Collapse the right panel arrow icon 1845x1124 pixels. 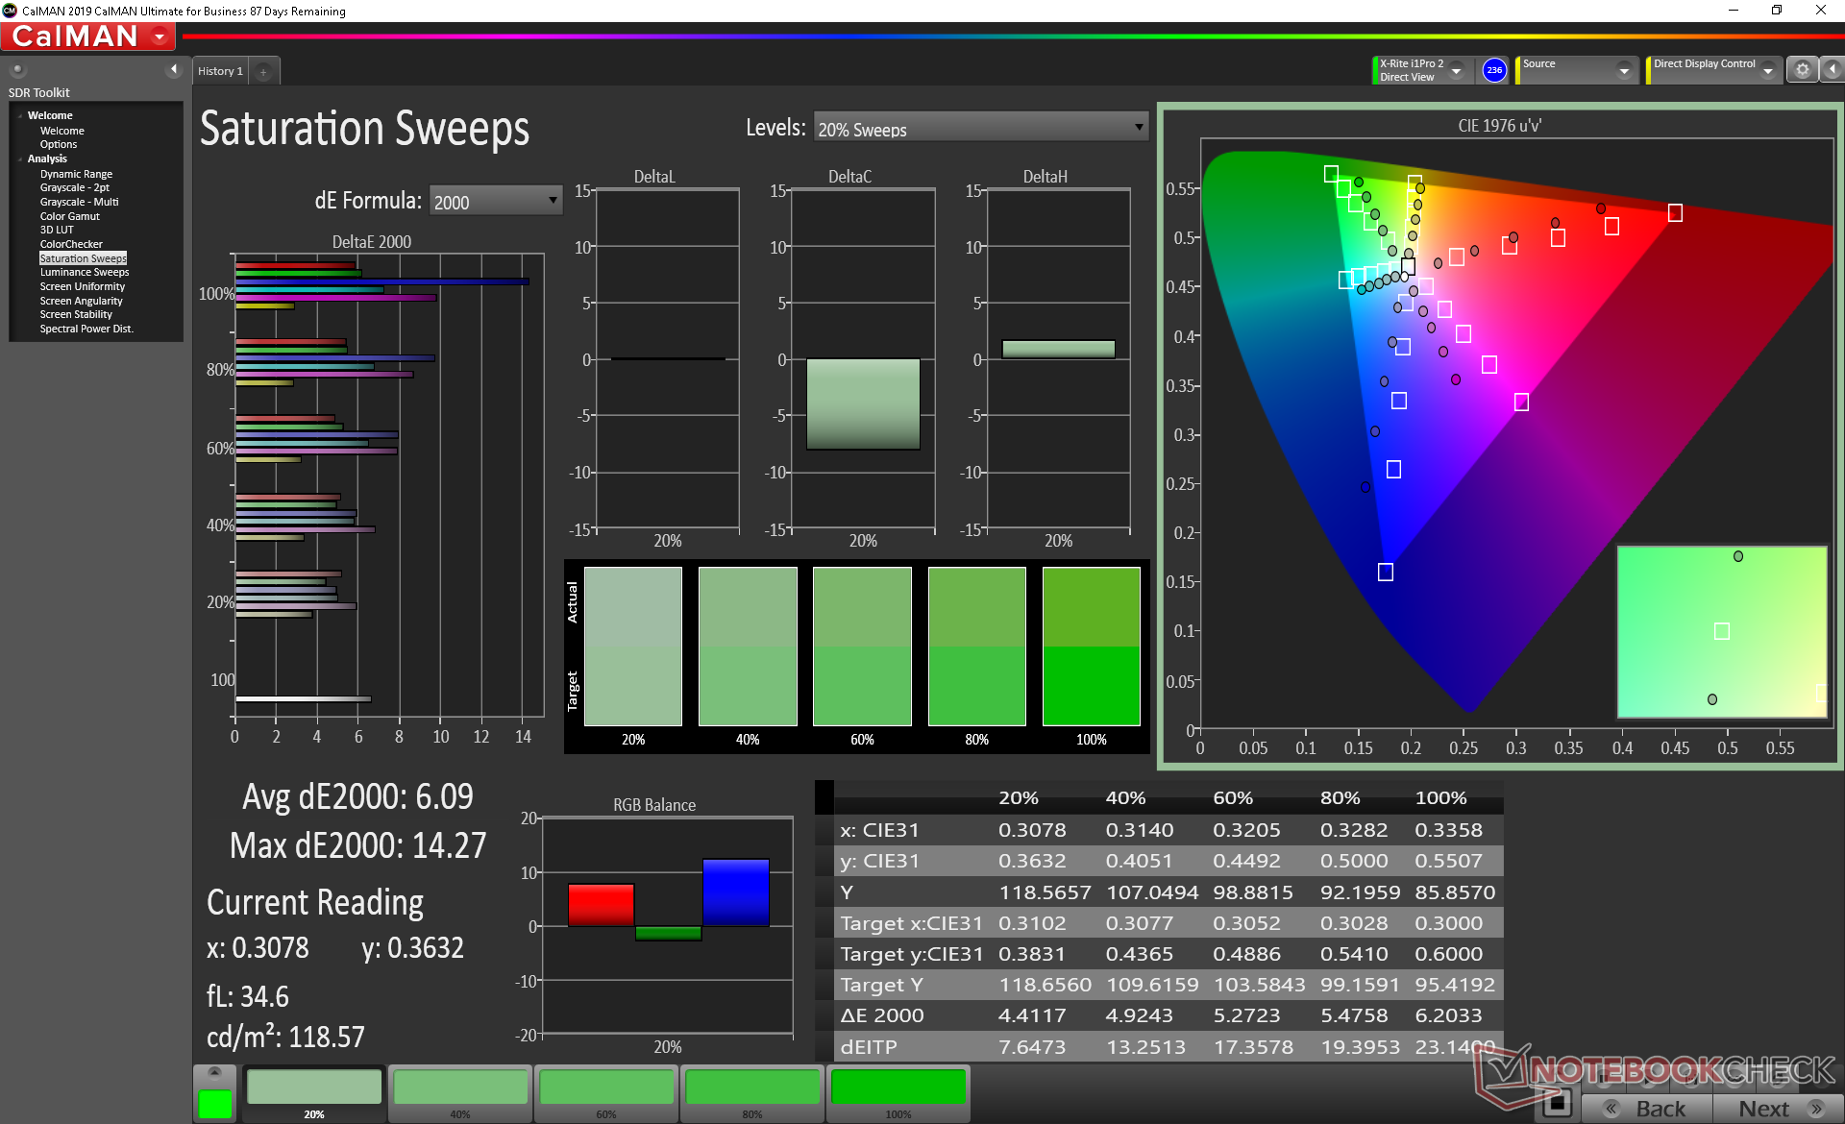(1833, 70)
